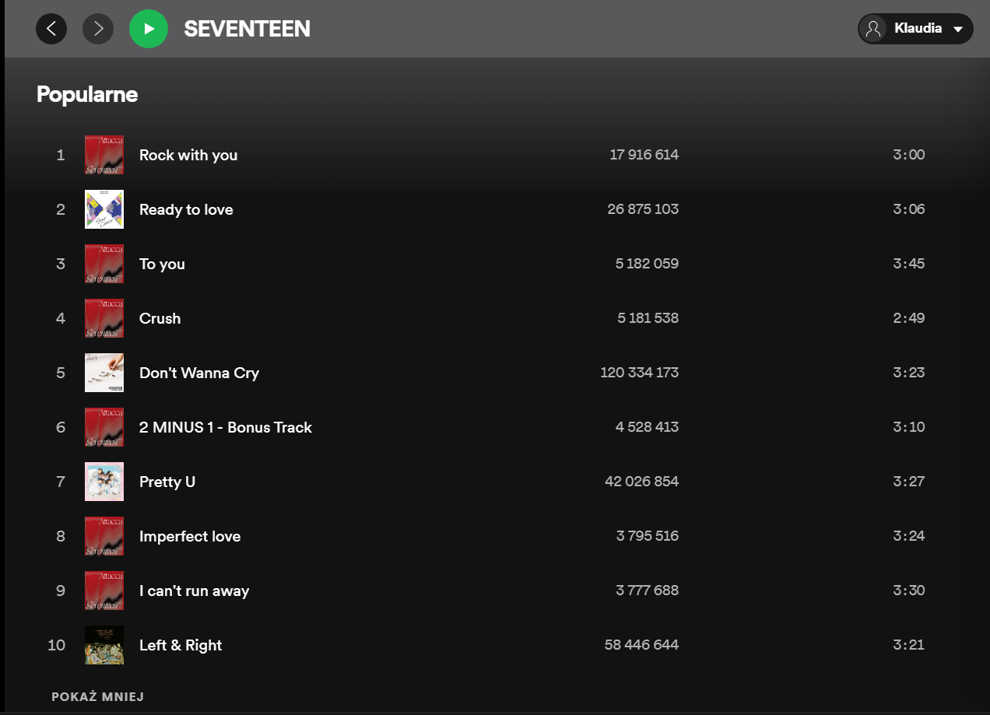Select the track title Pretty U
990x715 pixels.
(x=167, y=482)
